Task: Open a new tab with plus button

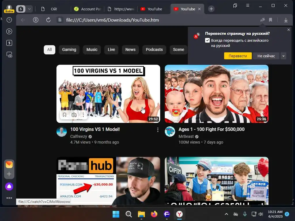Action: coord(211,9)
